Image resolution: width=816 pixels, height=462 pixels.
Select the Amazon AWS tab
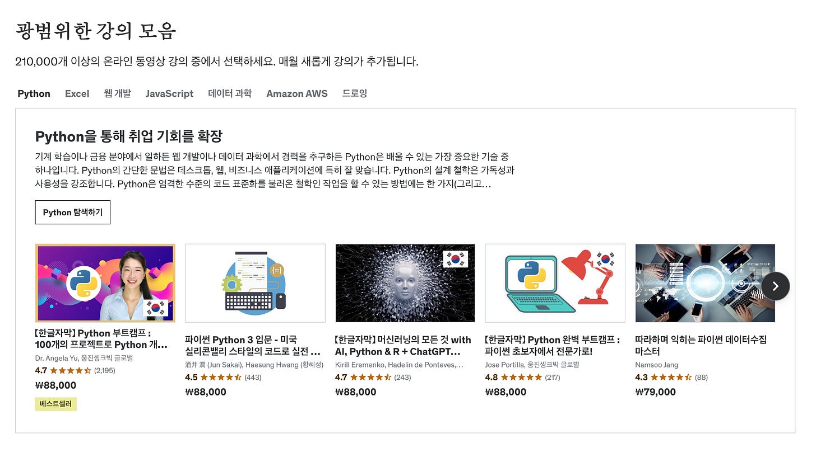297,93
